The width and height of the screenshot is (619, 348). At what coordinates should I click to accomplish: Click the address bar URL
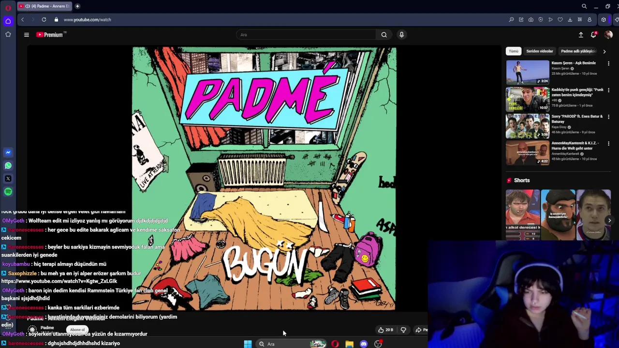pyautogui.click(x=88, y=19)
